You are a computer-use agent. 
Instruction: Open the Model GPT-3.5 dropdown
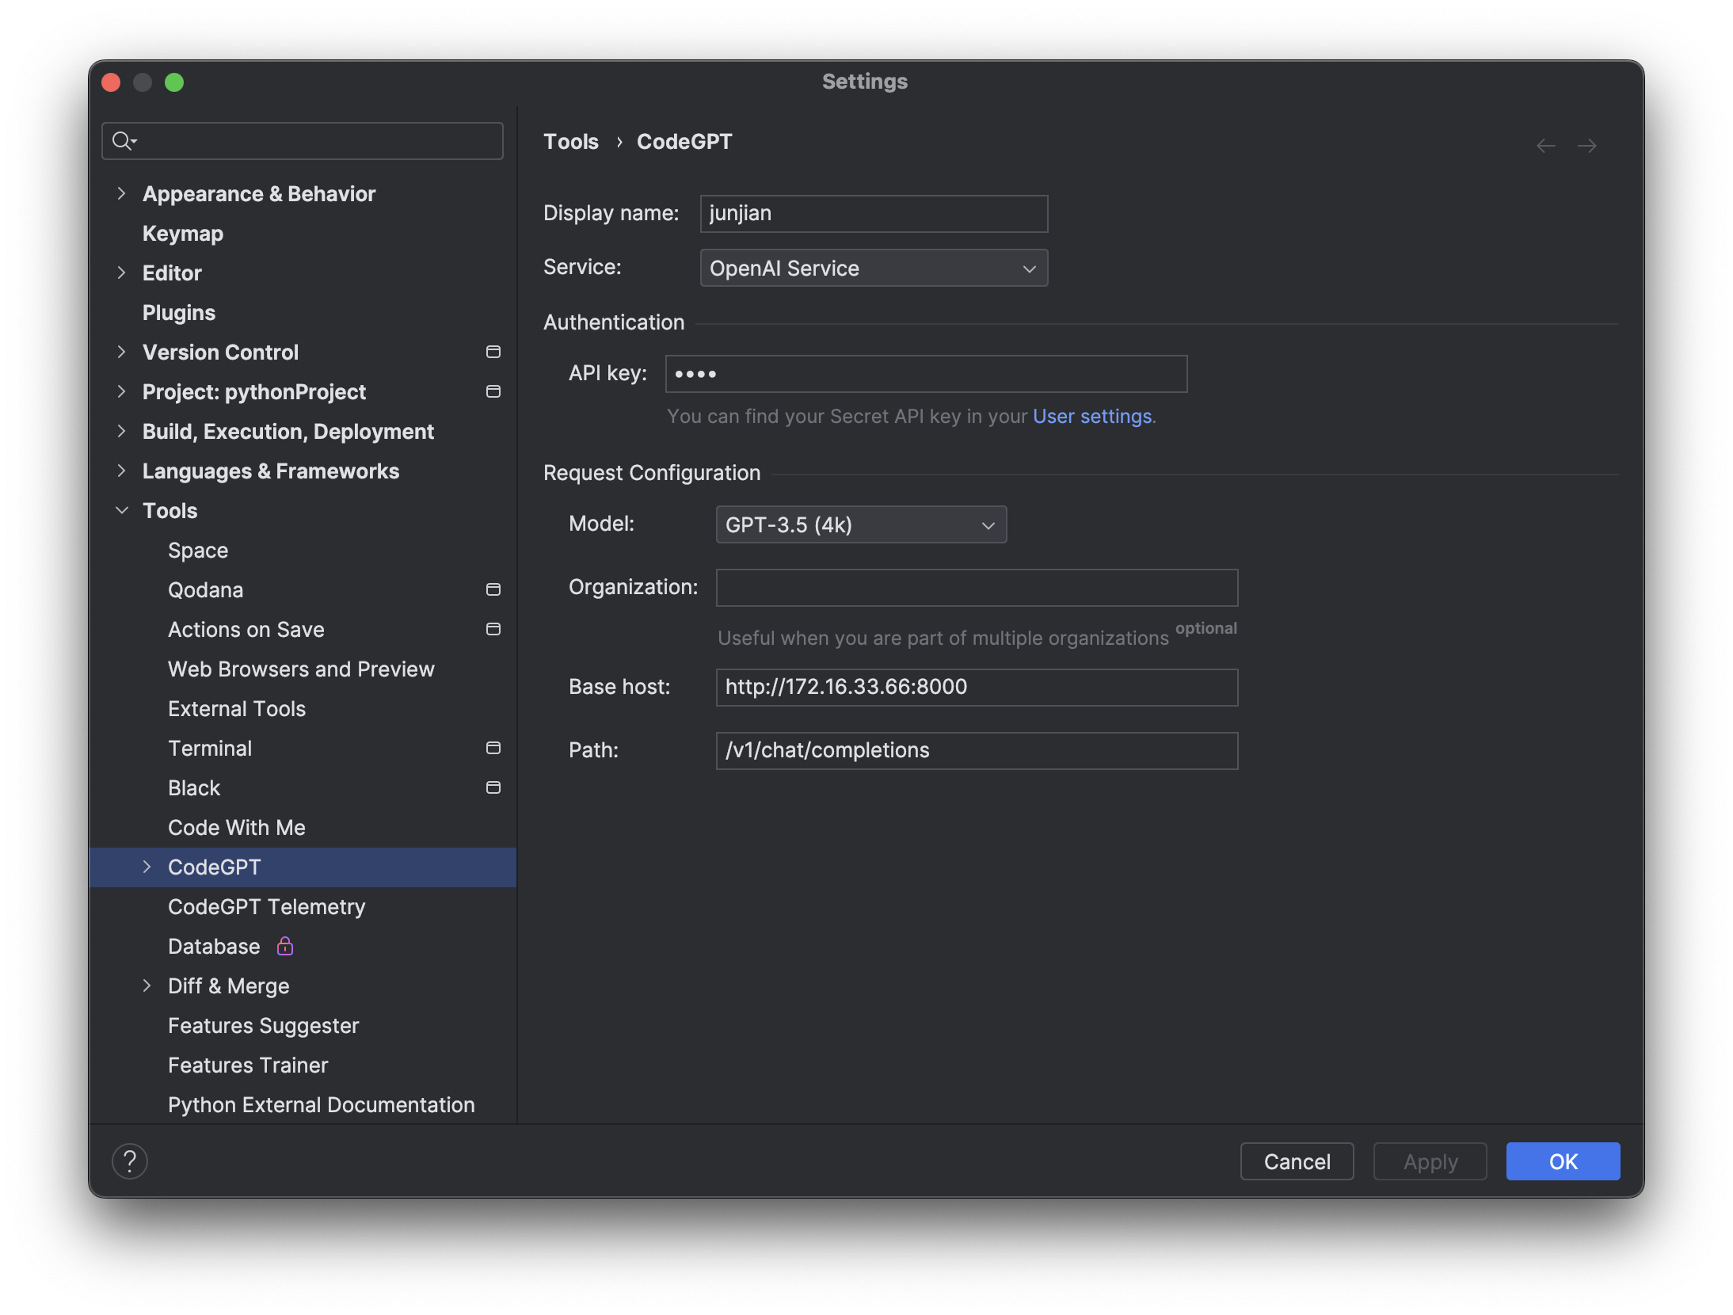pyautogui.click(x=861, y=524)
